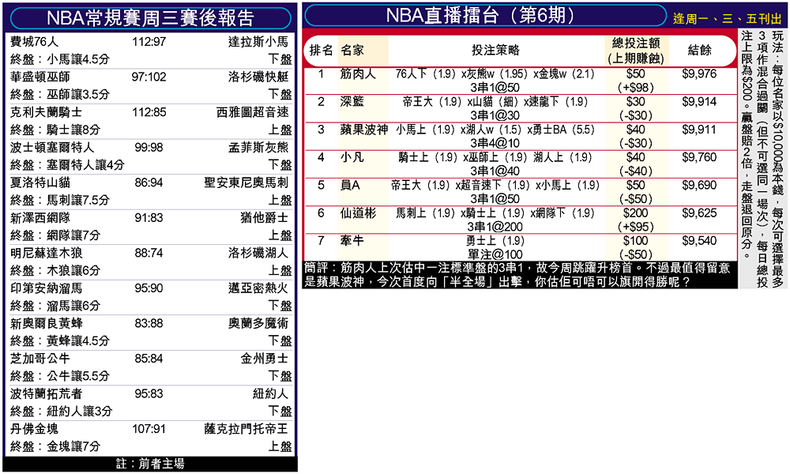The image size is (790, 474).
Task: Click '邁亞密熱火' team name
Action: point(258,288)
